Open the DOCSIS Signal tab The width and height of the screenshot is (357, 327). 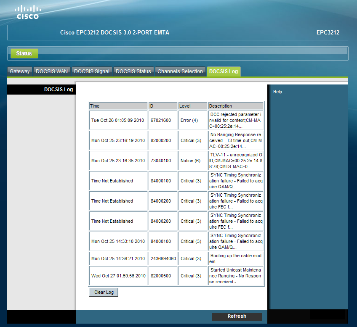(92, 71)
